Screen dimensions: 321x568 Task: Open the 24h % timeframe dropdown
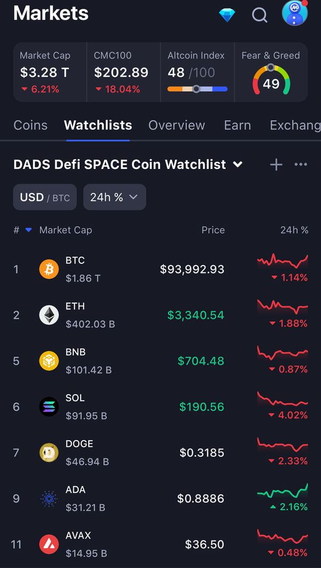114,197
